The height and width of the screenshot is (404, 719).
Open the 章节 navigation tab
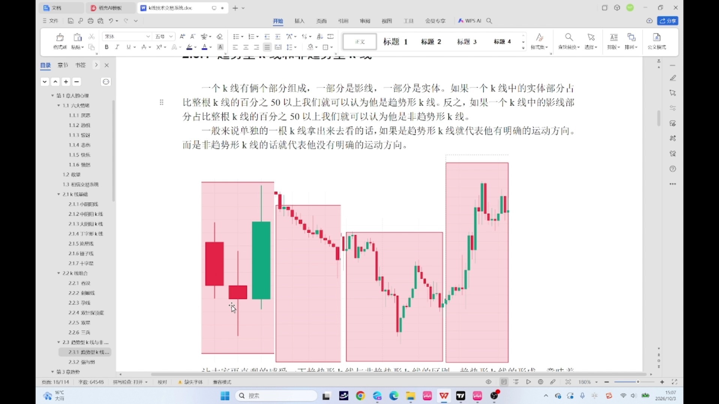pos(63,65)
